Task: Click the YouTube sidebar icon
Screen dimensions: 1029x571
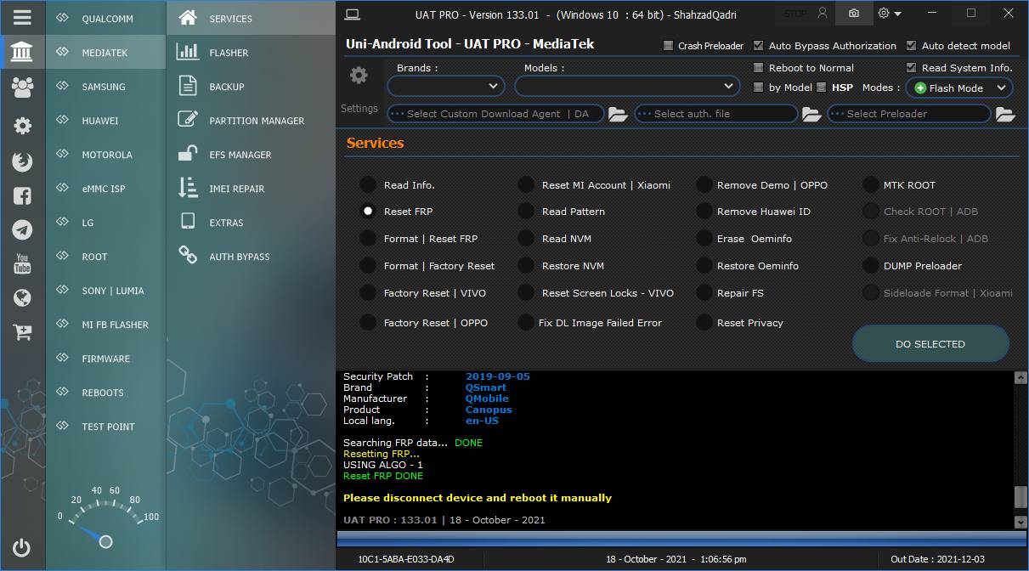Action: (22, 263)
